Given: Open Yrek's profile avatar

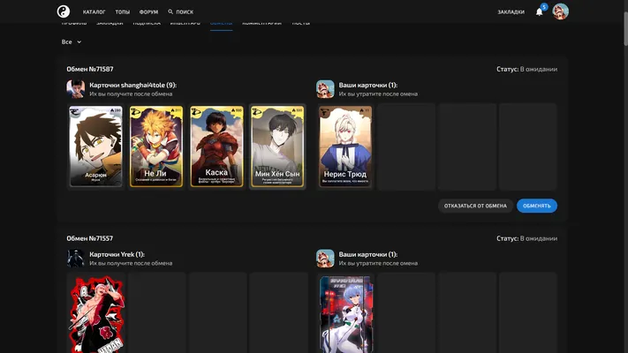Looking at the screenshot, I should point(76,259).
